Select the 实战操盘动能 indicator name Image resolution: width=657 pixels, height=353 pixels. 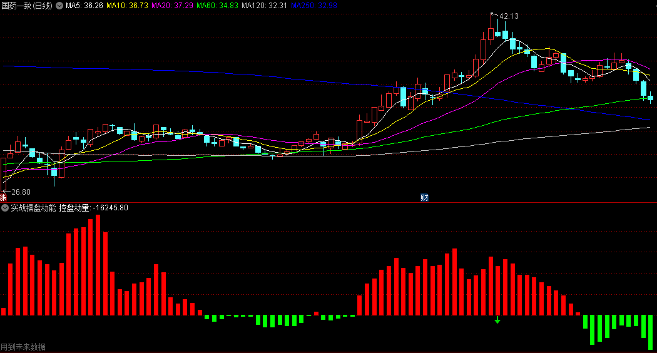point(33,208)
